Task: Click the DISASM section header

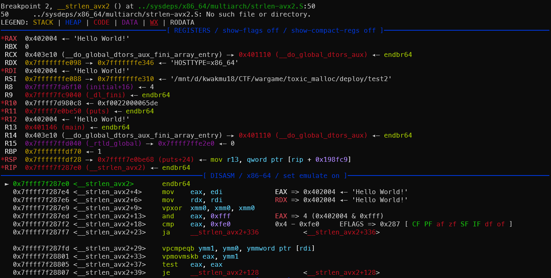Action: (275, 176)
